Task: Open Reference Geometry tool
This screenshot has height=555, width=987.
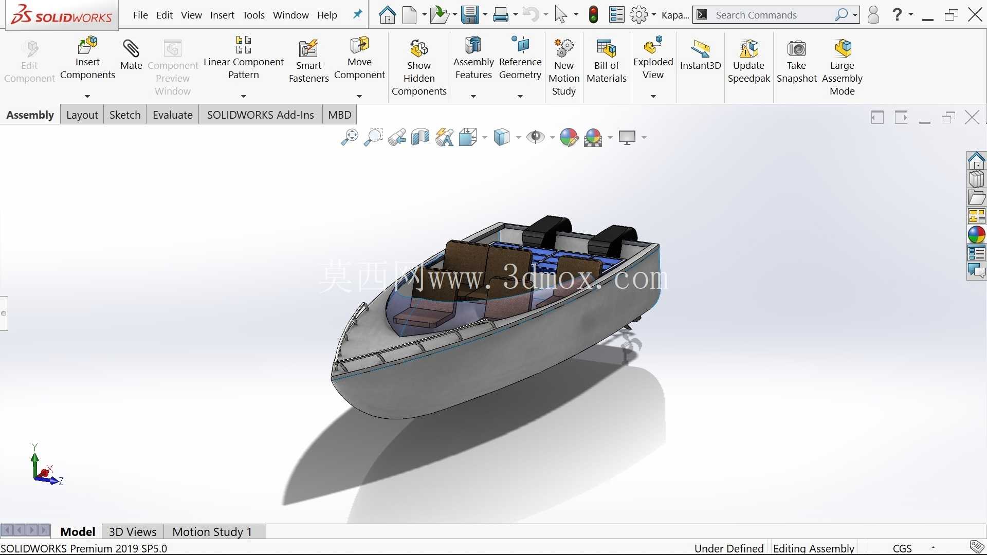Action: (x=520, y=57)
